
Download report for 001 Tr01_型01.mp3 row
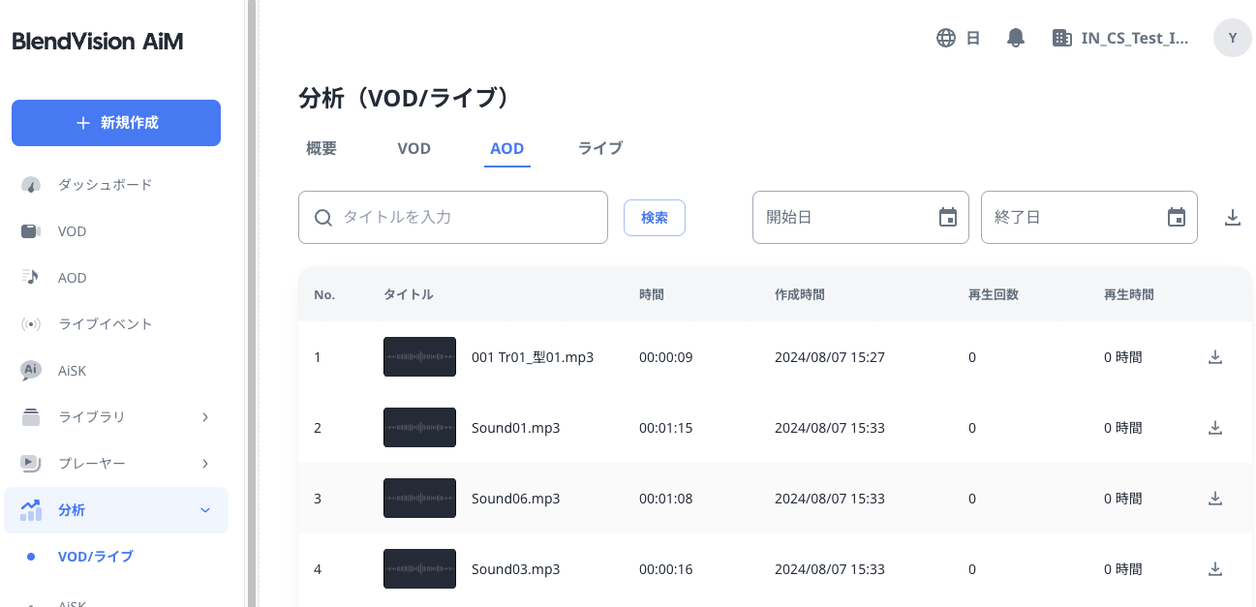tap(1215, 357)
